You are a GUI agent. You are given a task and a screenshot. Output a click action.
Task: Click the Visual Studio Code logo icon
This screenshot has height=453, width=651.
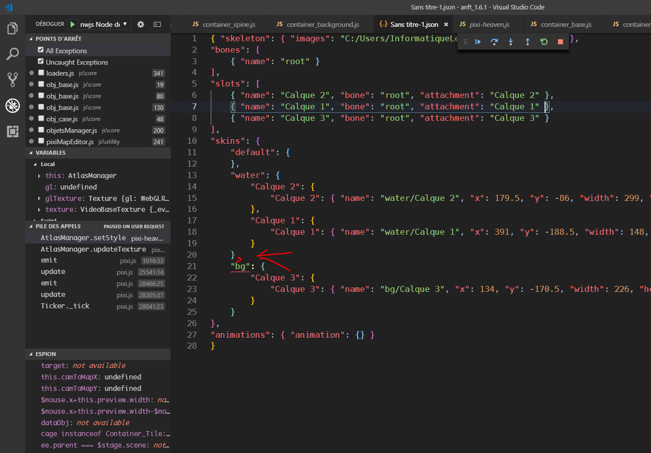click(9, 7)
